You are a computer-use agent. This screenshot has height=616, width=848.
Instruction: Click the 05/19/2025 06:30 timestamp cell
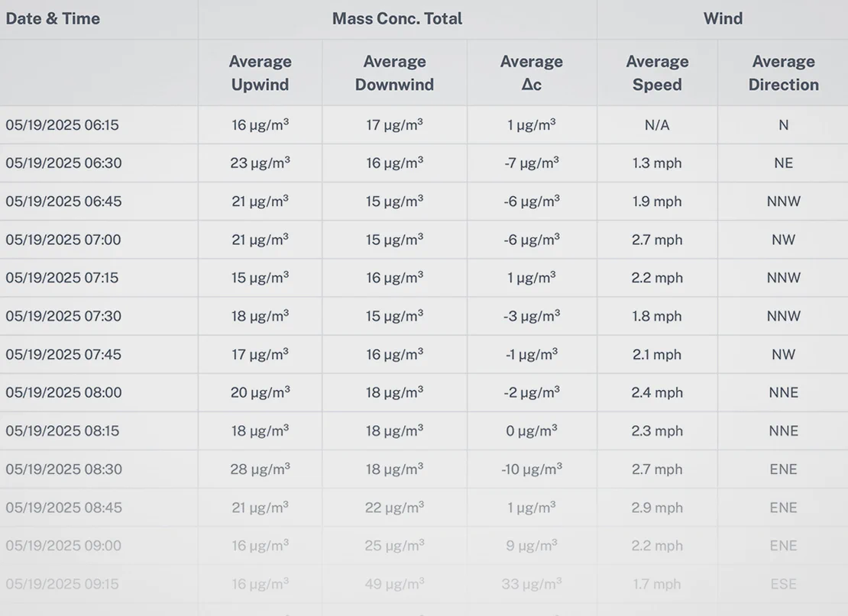(x=64, y=163)
